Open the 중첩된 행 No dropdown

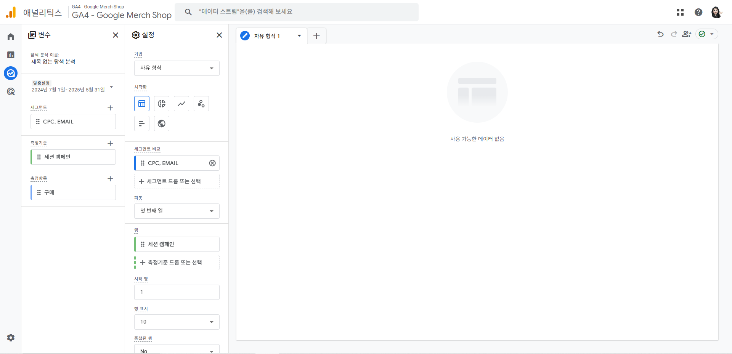point(177,349)
